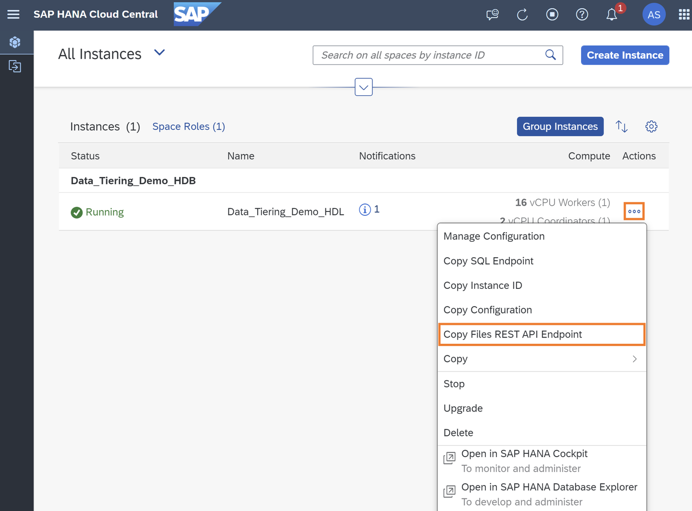Open the hamburger navigation menu
The width and height of the screenshot is (692, 511).
pos(13,14)
